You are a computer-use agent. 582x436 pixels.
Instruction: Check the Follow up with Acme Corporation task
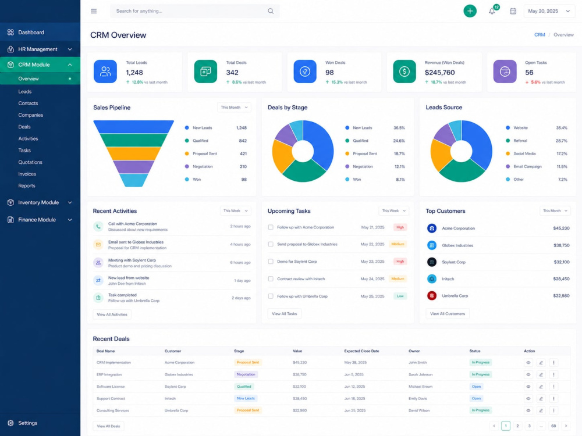coord(271,227)
